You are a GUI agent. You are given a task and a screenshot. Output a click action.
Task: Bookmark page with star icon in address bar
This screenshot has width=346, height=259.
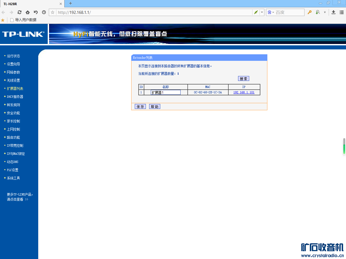53,12
